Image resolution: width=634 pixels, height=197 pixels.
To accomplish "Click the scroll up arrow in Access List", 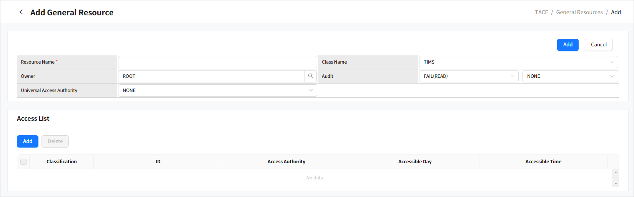I will coord(616,173).
